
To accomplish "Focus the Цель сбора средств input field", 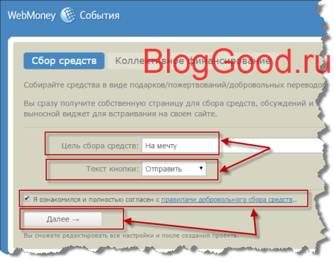I will coord(232,146).
